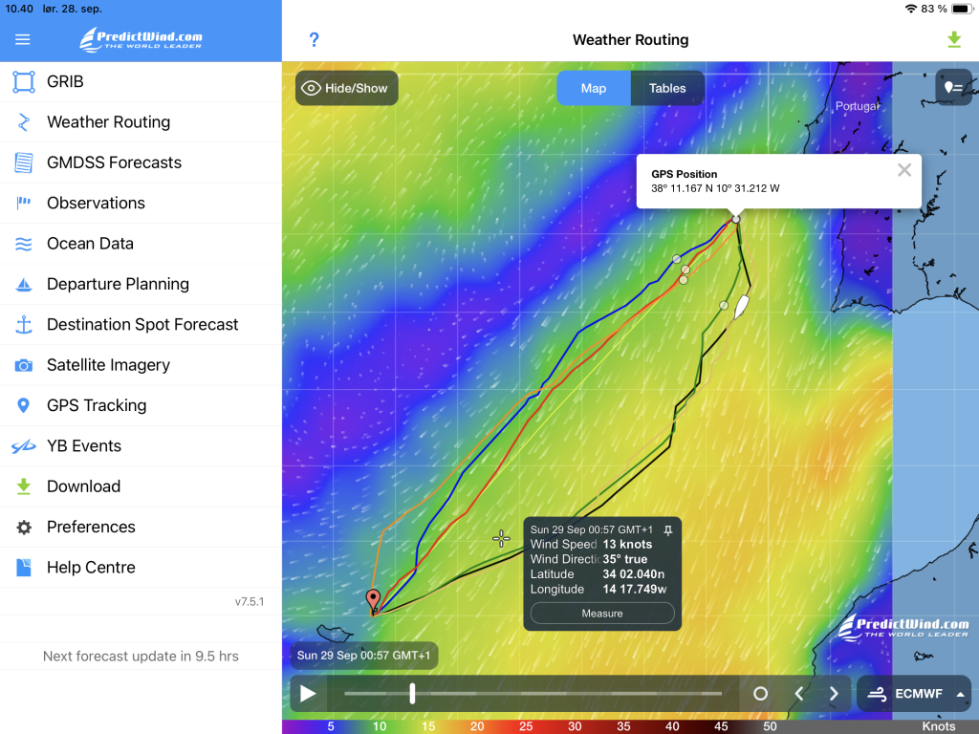Click the Measure button
The height and width of the screenshot is (734, 979).
[602, 614]
